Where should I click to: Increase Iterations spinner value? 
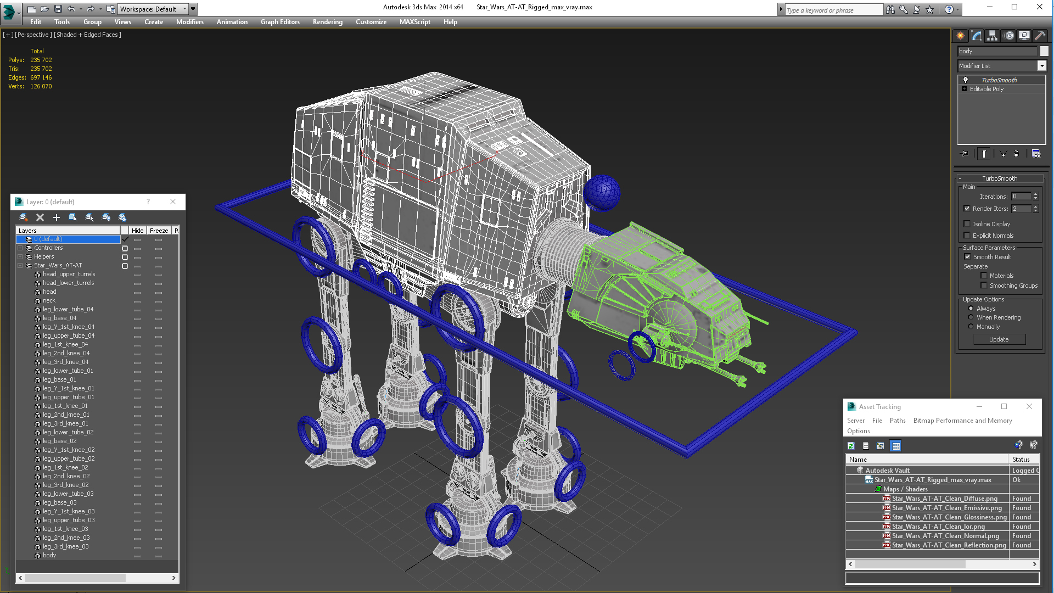(1036, 194)
